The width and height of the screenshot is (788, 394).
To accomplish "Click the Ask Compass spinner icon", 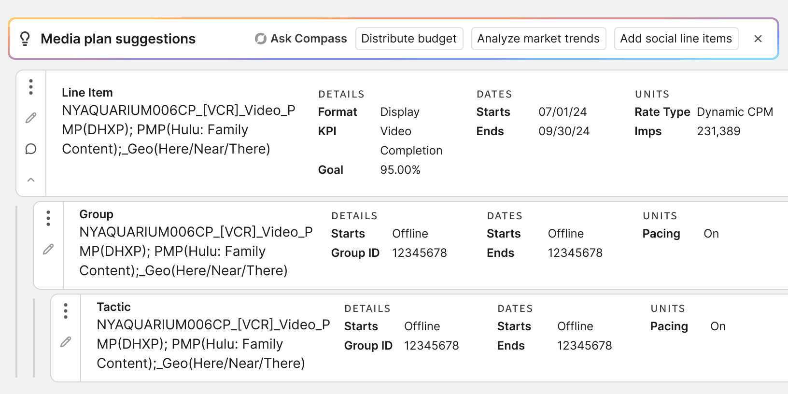I will [261, 39].
